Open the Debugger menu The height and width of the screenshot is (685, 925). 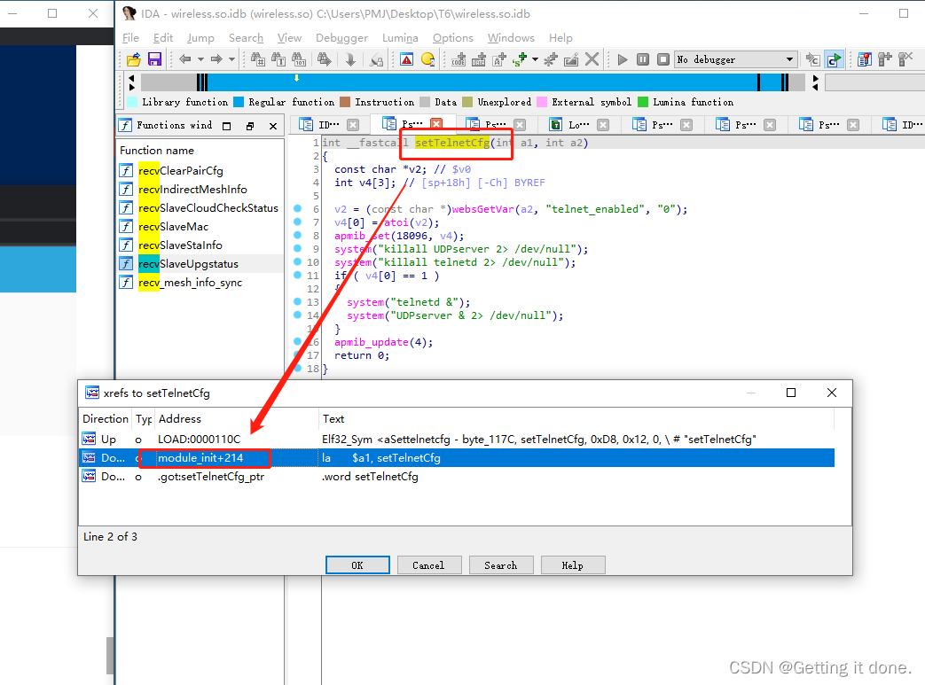(x=341, y=38)
